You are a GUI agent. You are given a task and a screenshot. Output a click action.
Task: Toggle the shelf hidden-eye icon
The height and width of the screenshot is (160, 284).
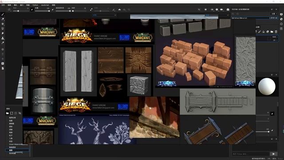tap(20, 113)
